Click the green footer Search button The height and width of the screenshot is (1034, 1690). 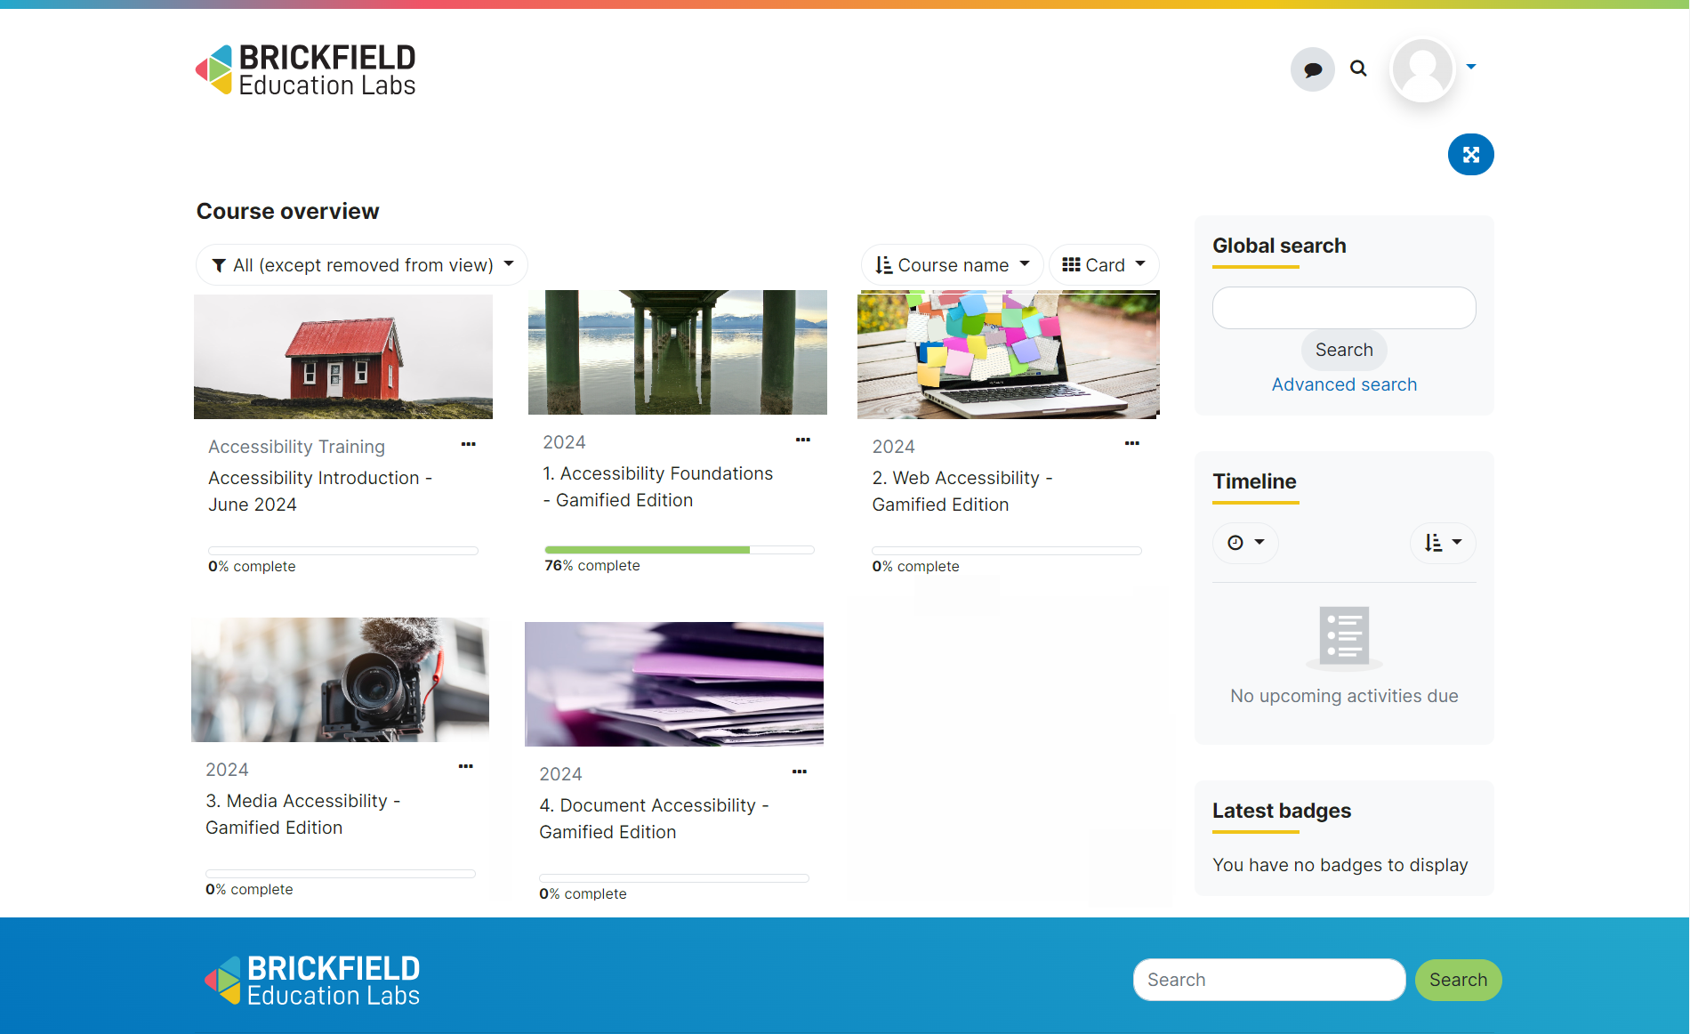(x=1458, y=980)
